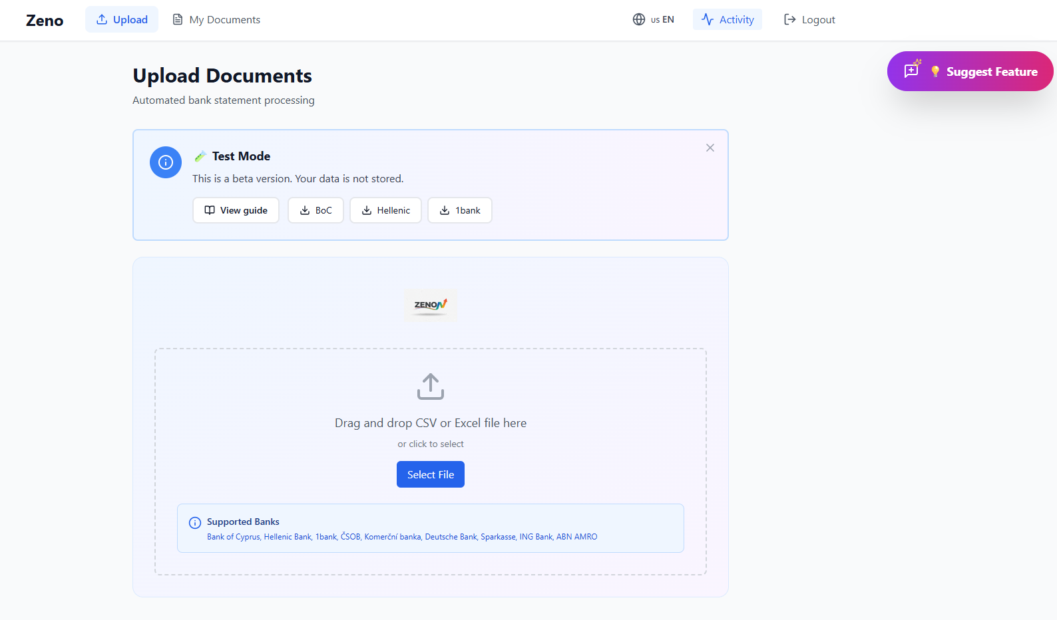Open the Activity page
Screen dimensions: 1057x620
[x=728, y=19]
